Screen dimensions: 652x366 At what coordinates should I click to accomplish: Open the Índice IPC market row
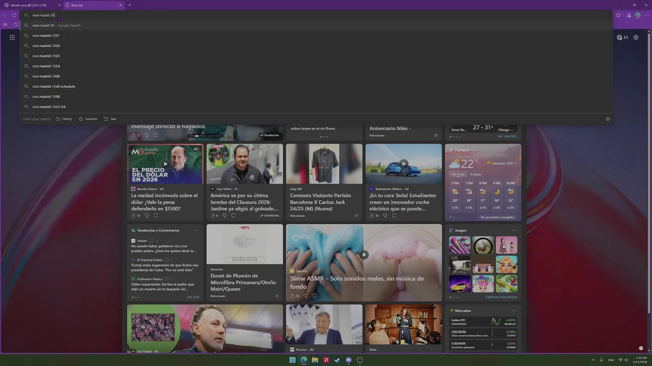(x=483, y=322)
